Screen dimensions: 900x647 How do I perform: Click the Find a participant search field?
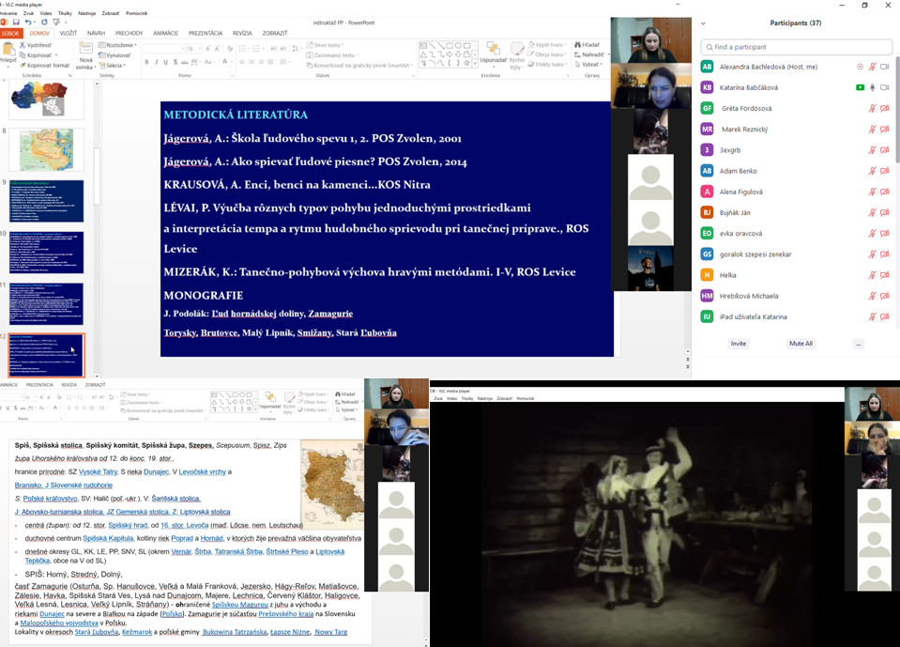click(796, 47)
